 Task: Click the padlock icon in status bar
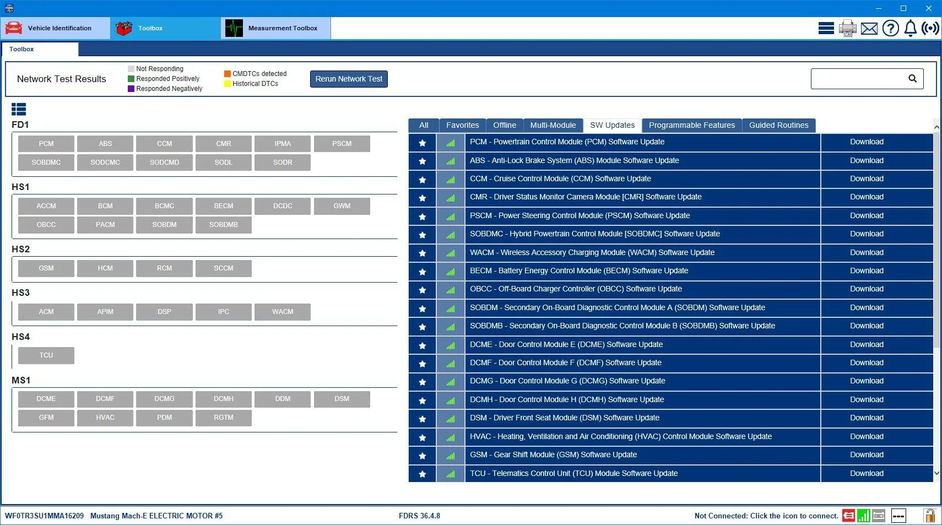[930, 516]
